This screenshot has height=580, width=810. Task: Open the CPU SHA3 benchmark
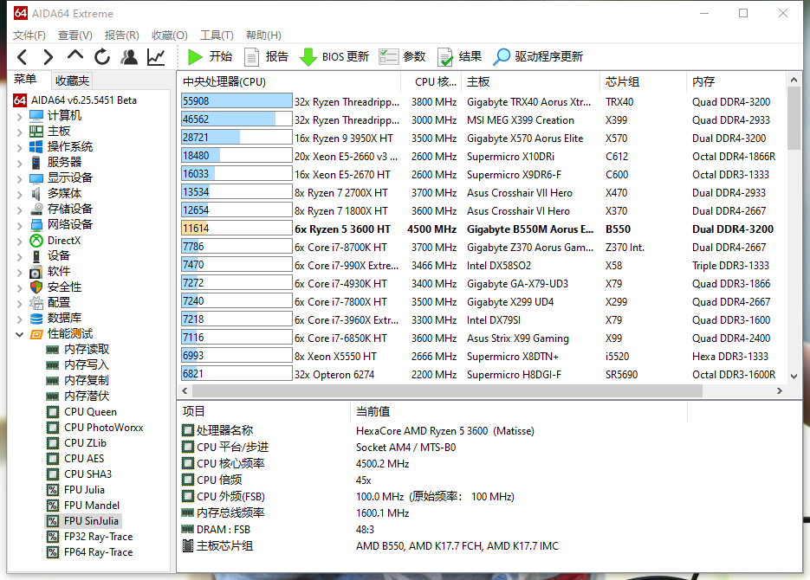point(79,474)
